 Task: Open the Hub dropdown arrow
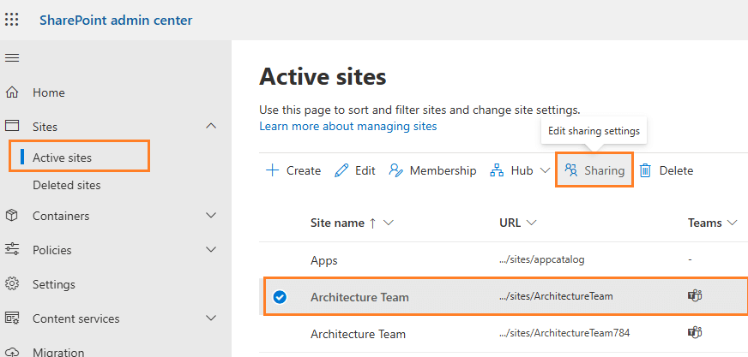coord(545,170)
